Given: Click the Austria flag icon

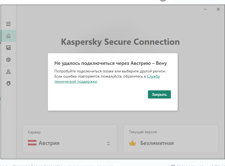Looking at the screenshot, I should click(32, 143).
